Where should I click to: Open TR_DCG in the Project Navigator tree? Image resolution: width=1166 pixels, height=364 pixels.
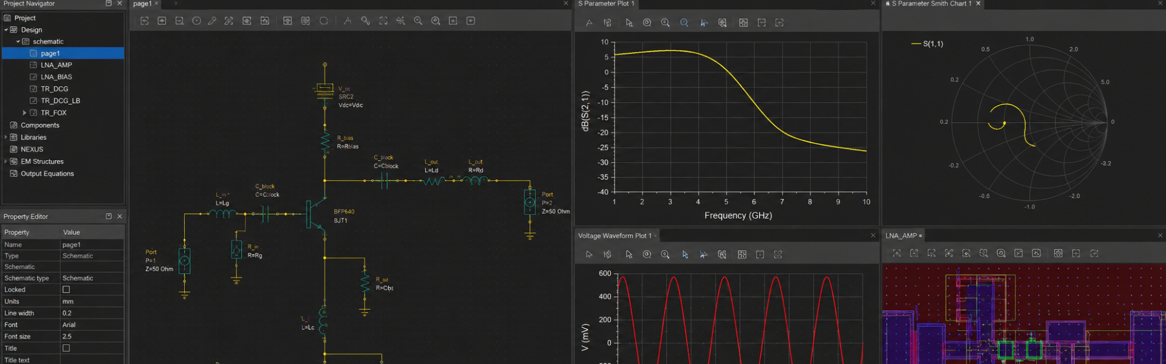tap(54, 89)
